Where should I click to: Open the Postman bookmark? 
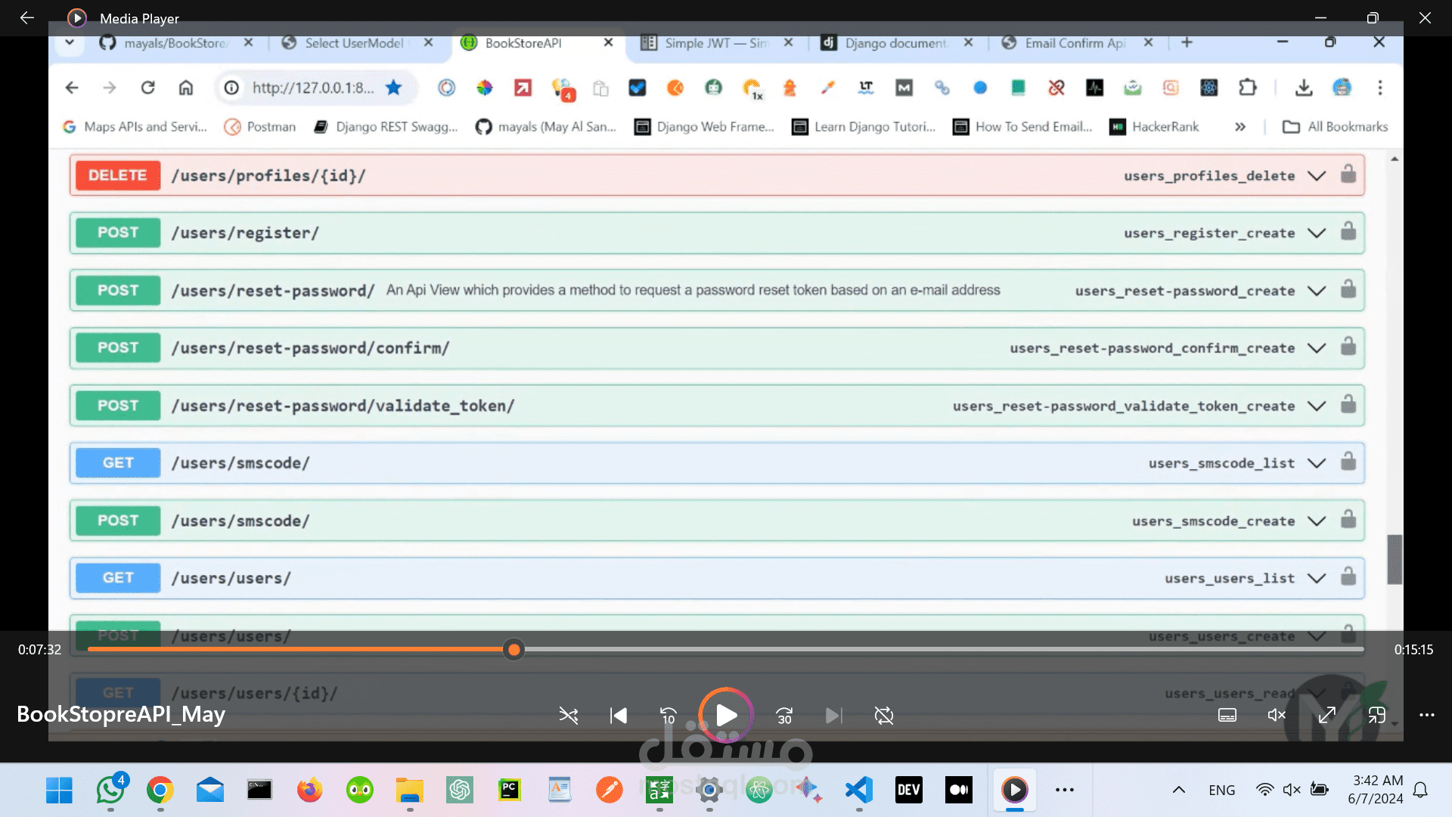point(260,126)
